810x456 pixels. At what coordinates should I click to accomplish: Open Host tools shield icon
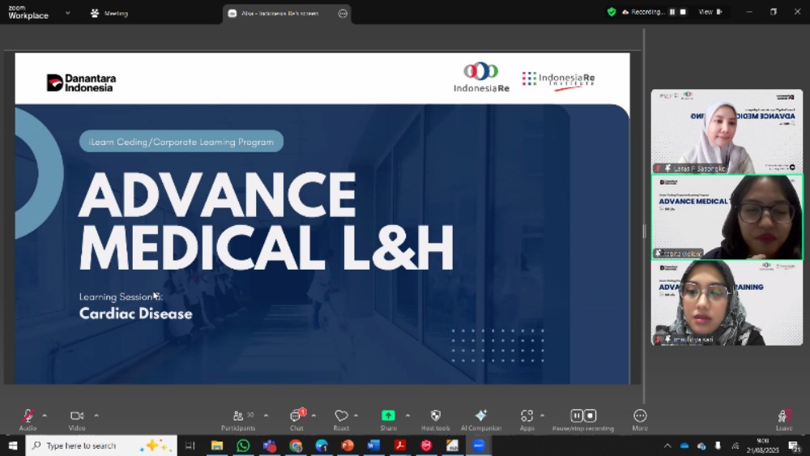pyautogui.click(x=436, y=416)
